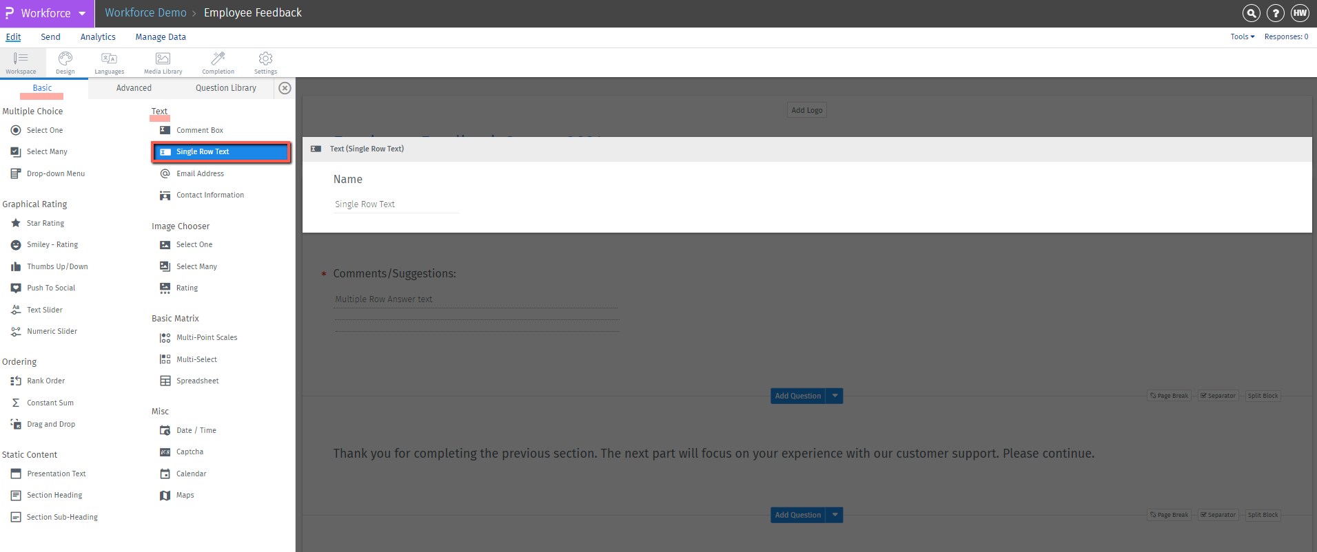The image size is (1317, 552).
Task: Open the Languages icon
Action: click(110, 63)
